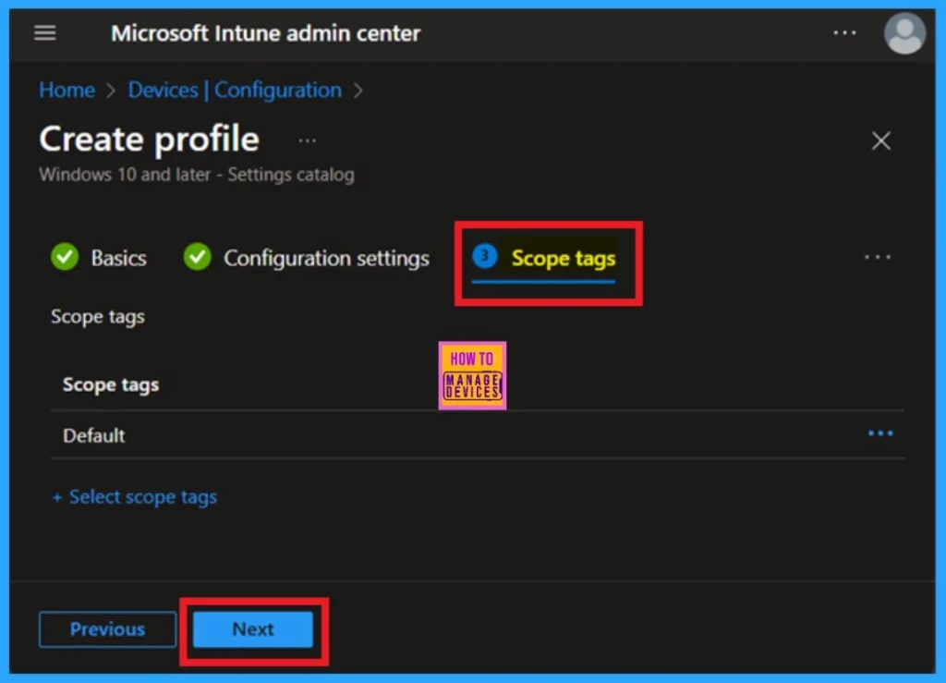Click Select scope tags link
Image resolution: width=946 pixels, height=683 pixels.
(135, 497)
